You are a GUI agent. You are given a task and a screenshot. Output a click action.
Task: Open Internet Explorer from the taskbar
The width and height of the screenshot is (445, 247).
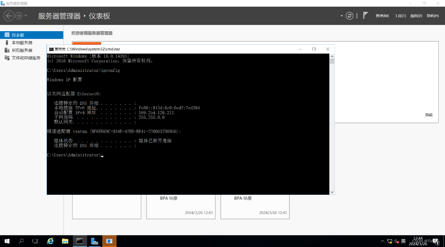(x=50, y=241)
